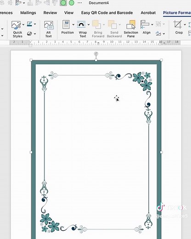Image resolution: width=191 pixels, height=239 pixels.
Task: Click the number 10 on the horizontal ruler
Action: [112, 42]
